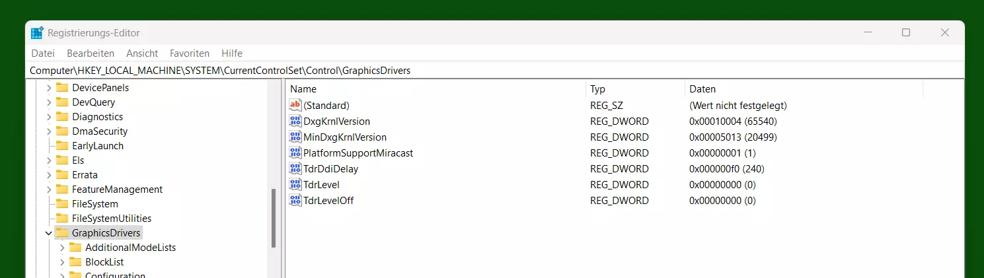Open the Datei menu
This screenshot has height=278, width=984.
[43, 53]
